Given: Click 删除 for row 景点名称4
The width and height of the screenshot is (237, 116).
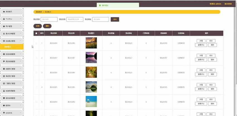Looking at the screenshot, I should (212, 104).
